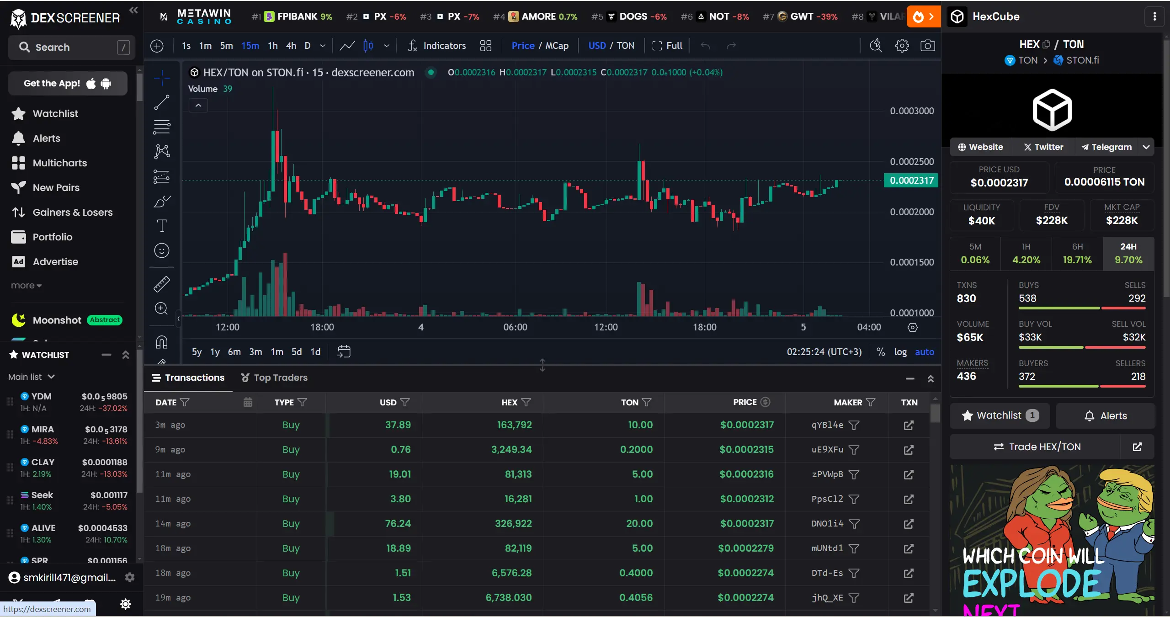Open the Main list watchlist dropdown
The height and width of the screenshot is (617, 1170).
pyautogui.click(x=32, y=377)
